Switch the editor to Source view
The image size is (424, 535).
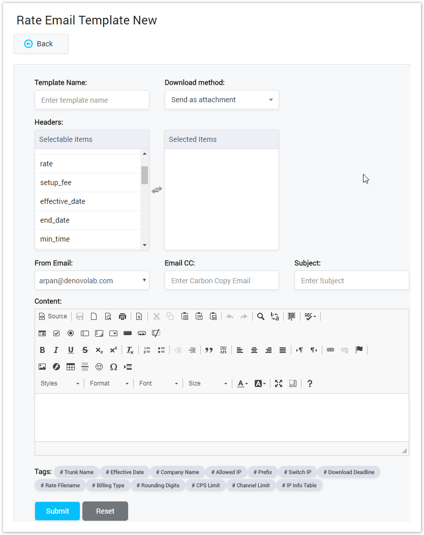53,316
